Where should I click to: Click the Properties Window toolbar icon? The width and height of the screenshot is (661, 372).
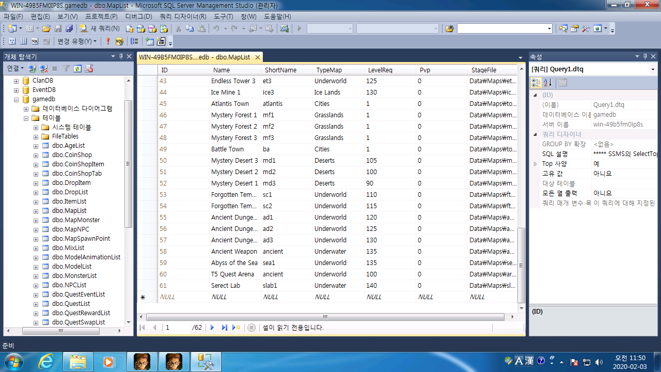(575, 28)
